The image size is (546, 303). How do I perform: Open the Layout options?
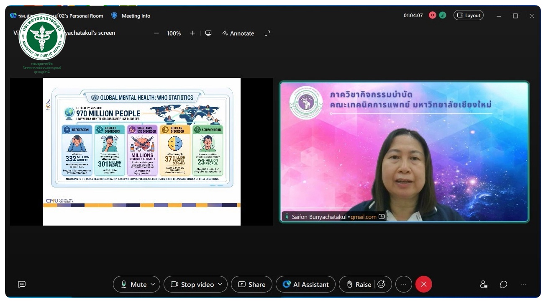tap(469, 15)
